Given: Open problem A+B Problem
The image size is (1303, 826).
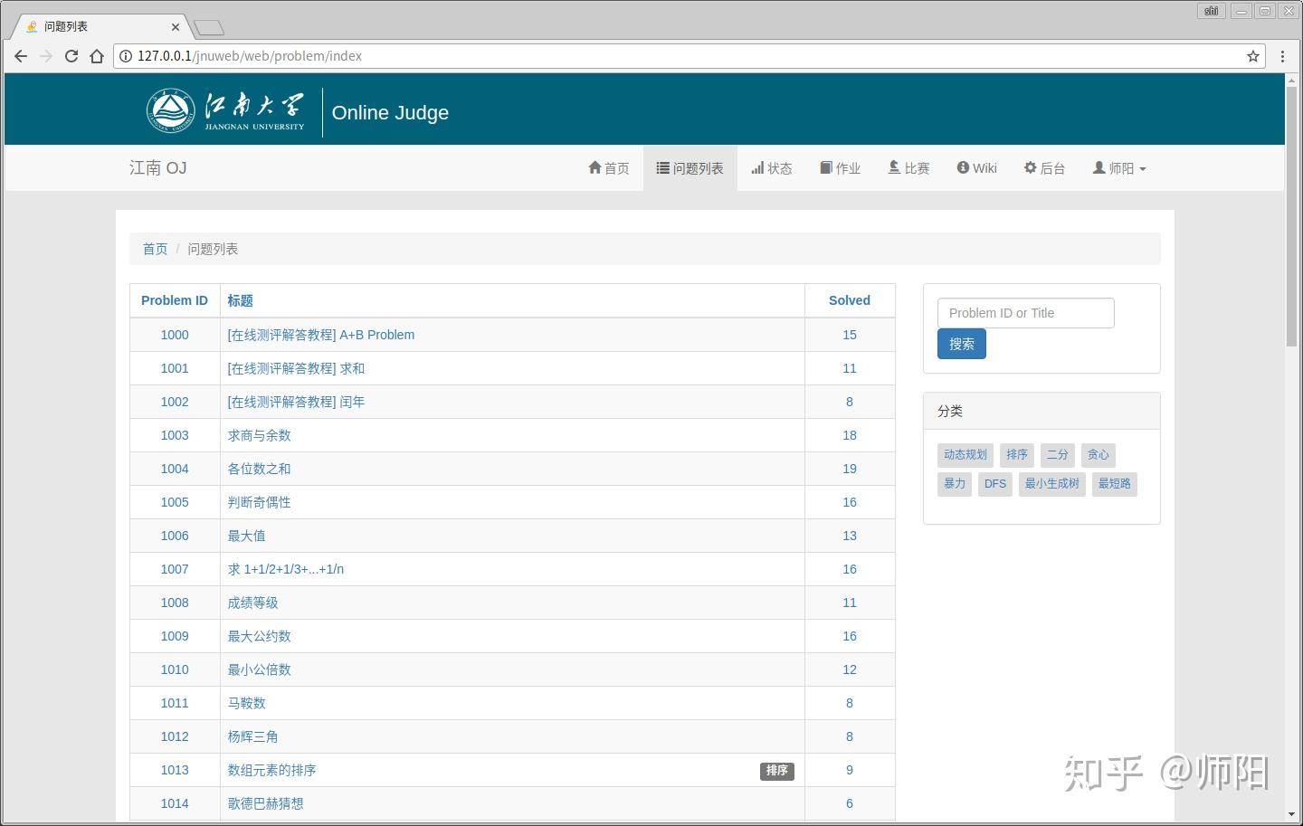Looking at the screenshot, I should (321, 335).
